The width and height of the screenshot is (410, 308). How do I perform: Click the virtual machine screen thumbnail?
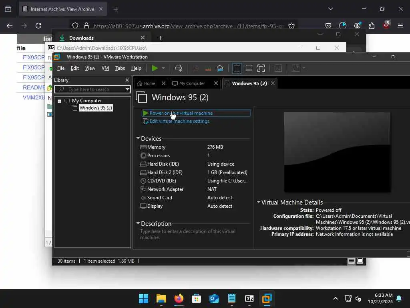click(337, 152)
